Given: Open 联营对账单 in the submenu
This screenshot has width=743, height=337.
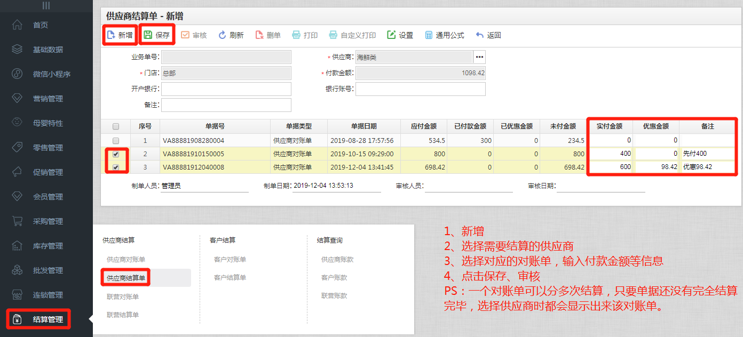Looking at the screenshot, I should tap(123, 296).
